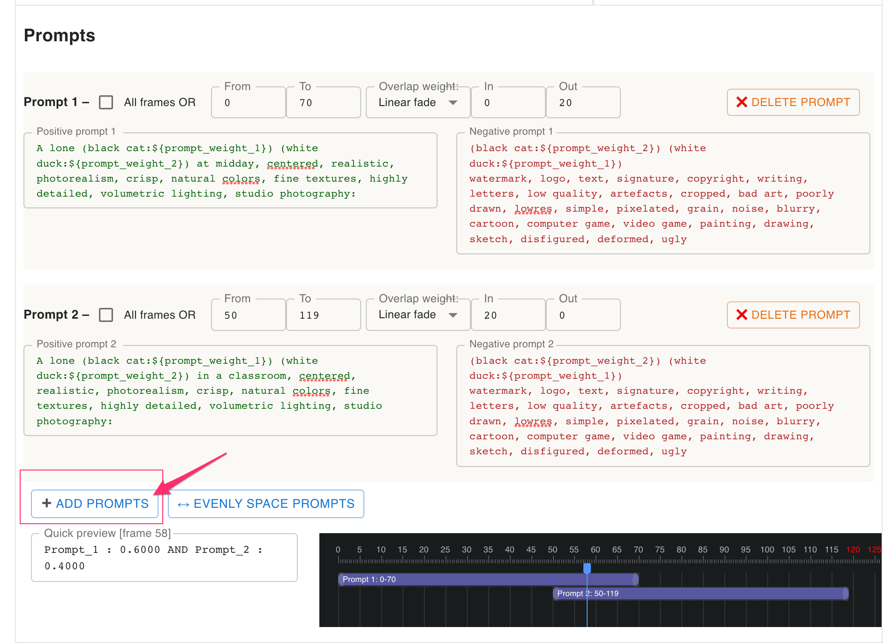Click the Evenly Space Prompts button

pos(266,504)
